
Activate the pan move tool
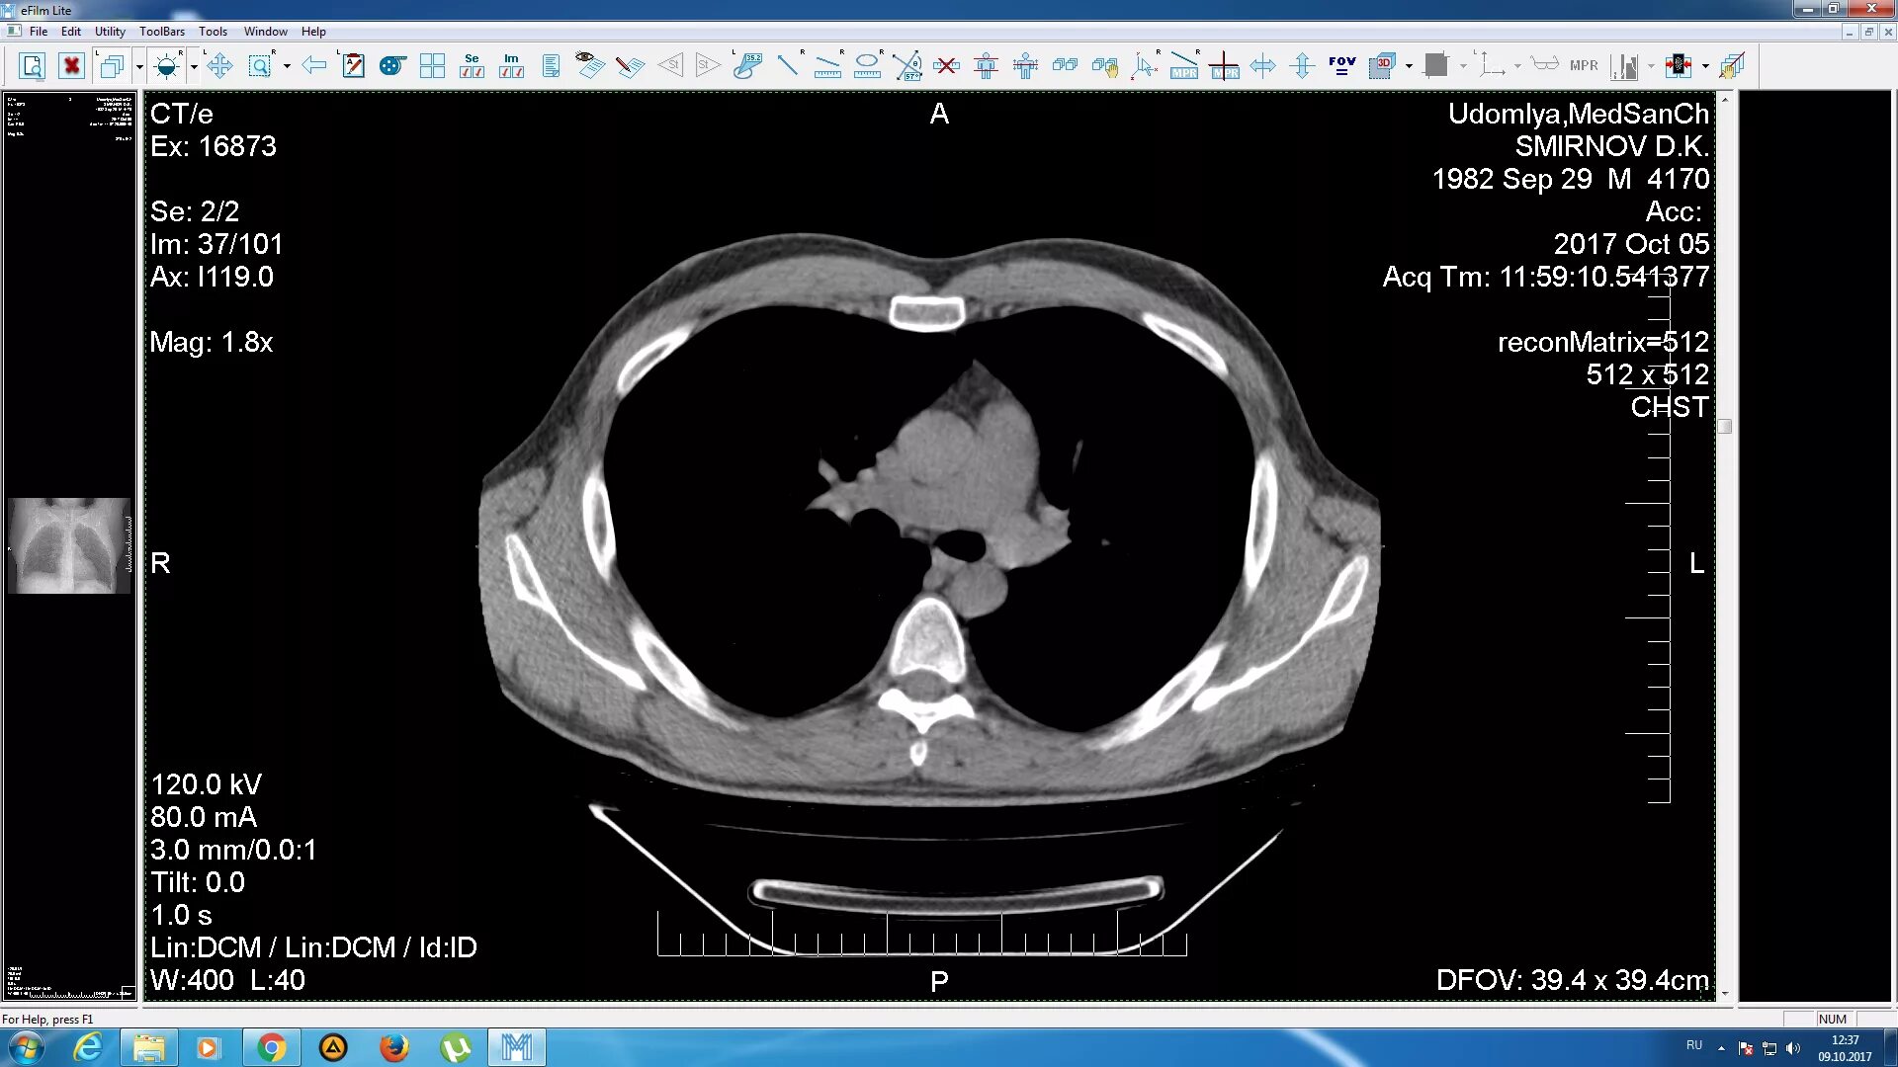pyautogui.click(x=219, y=66)
